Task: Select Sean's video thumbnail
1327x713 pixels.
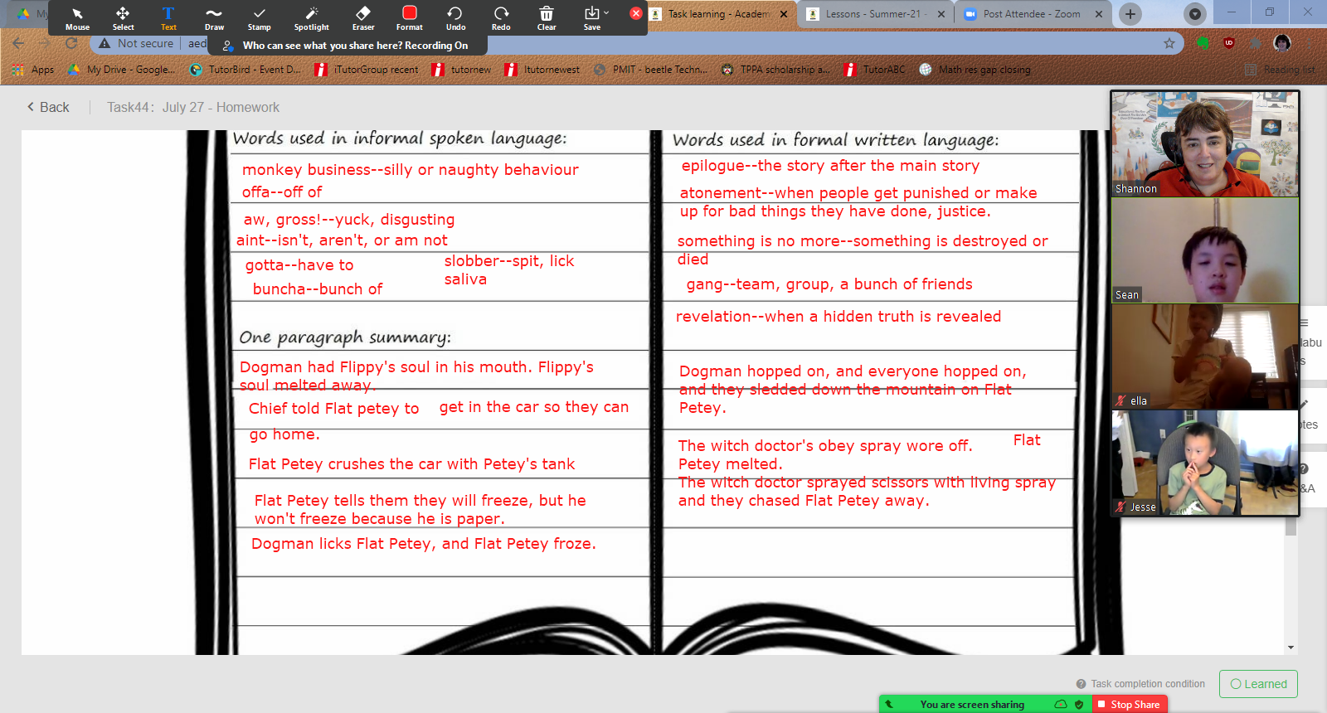Action: (x=1205, y=250)
